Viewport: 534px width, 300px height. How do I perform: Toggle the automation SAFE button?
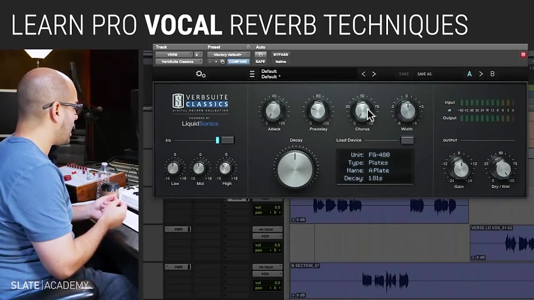(x=260, y=62)
